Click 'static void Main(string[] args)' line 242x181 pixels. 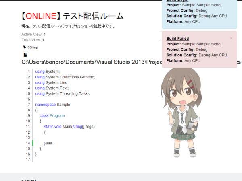tap(69, 127)
